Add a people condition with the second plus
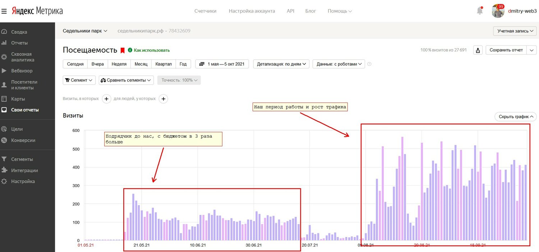539x252 pixels. click(x=163, y=99)
